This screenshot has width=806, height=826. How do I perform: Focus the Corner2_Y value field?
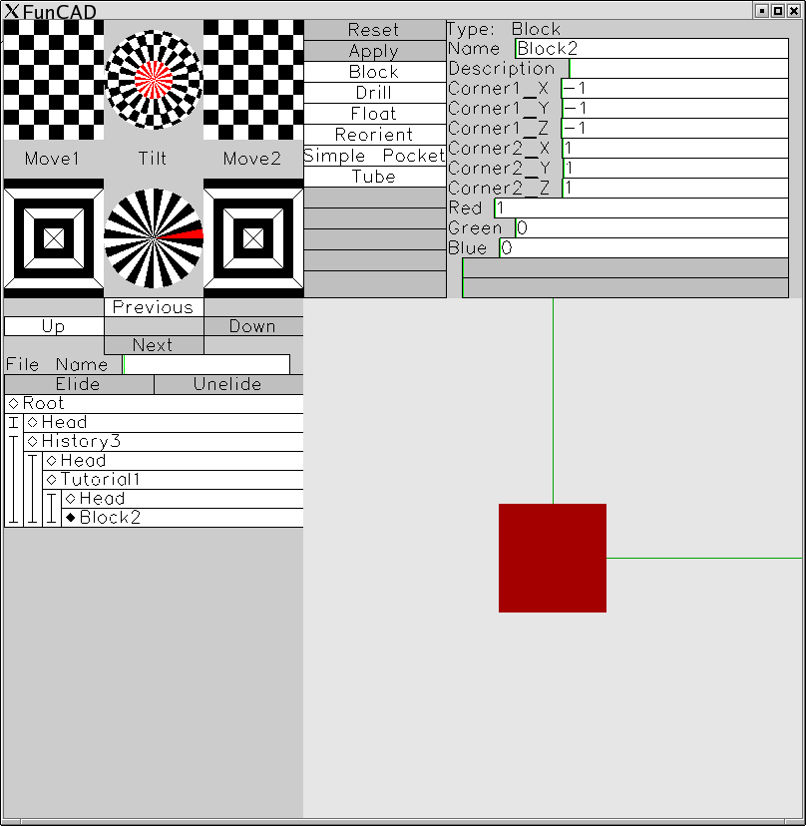point(675,169)
